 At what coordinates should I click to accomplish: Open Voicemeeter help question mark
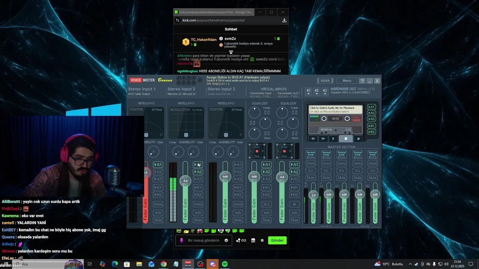click(362, 81)
